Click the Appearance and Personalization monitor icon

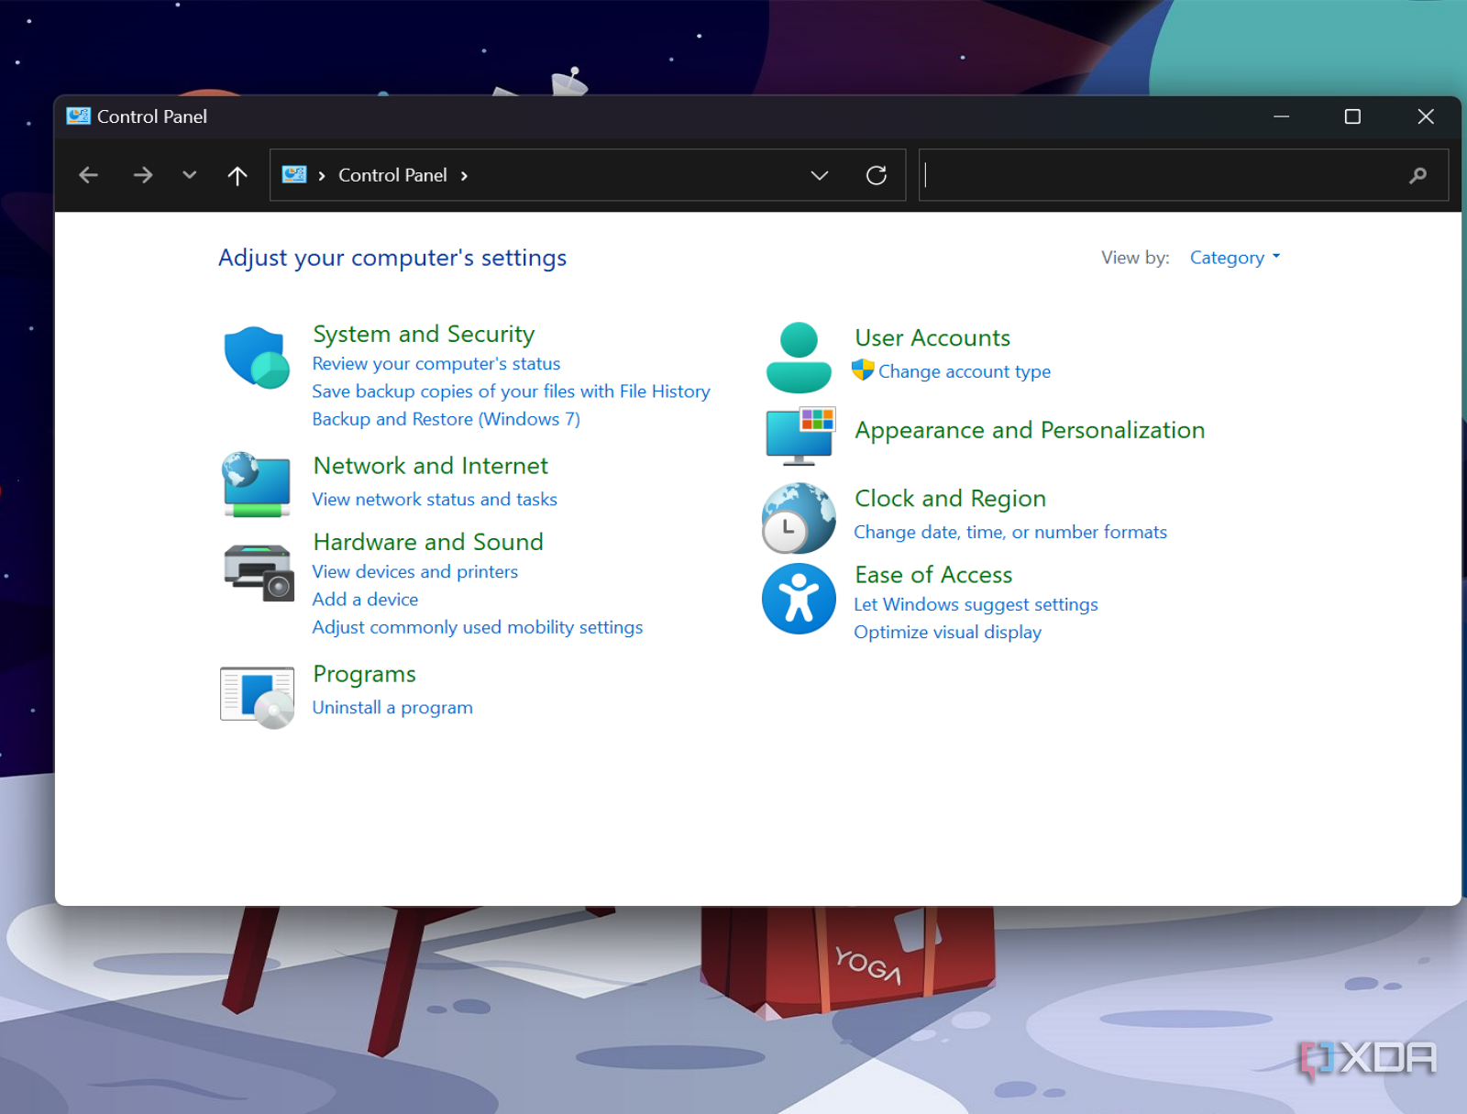point(800,435)
